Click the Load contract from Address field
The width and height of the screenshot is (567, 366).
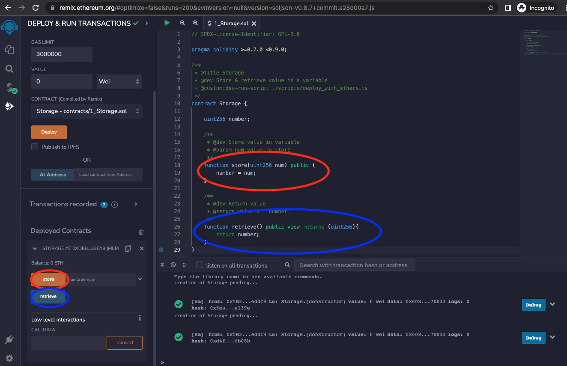click(108, 175)
